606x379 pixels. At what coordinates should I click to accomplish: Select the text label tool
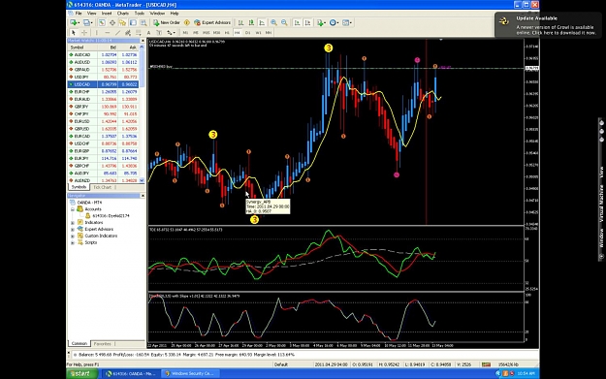[x=159, y=33]
